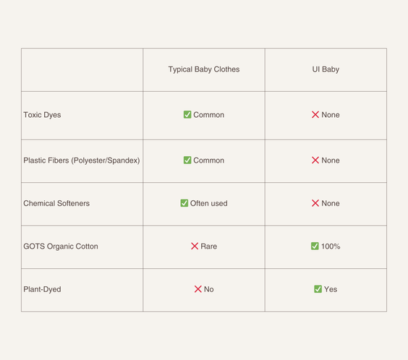Click the 100% text in UI Baby column

pyautogui.click(x=331, y=247)
